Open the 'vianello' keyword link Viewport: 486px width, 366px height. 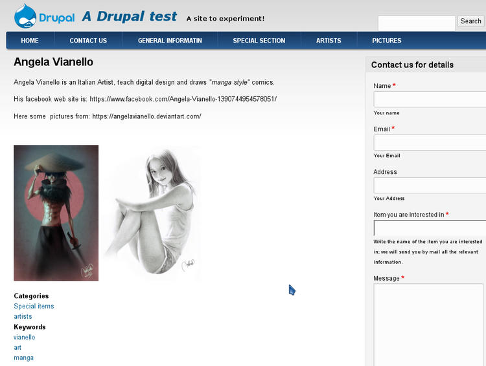[x=25, y=338]
